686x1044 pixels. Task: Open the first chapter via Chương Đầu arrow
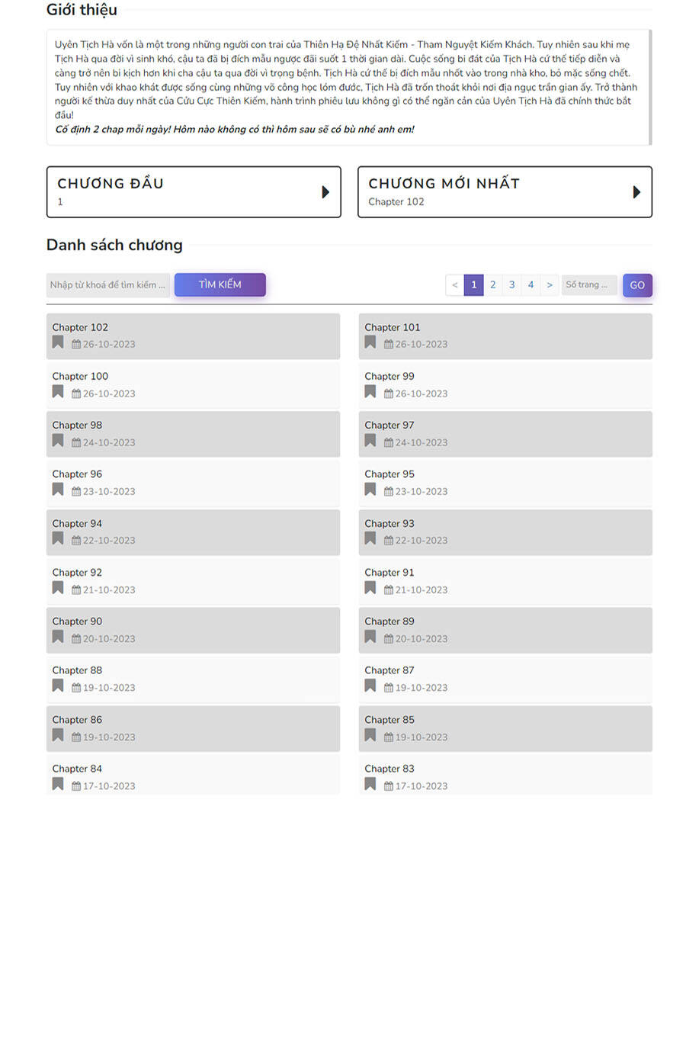click(x=325, y=192)
